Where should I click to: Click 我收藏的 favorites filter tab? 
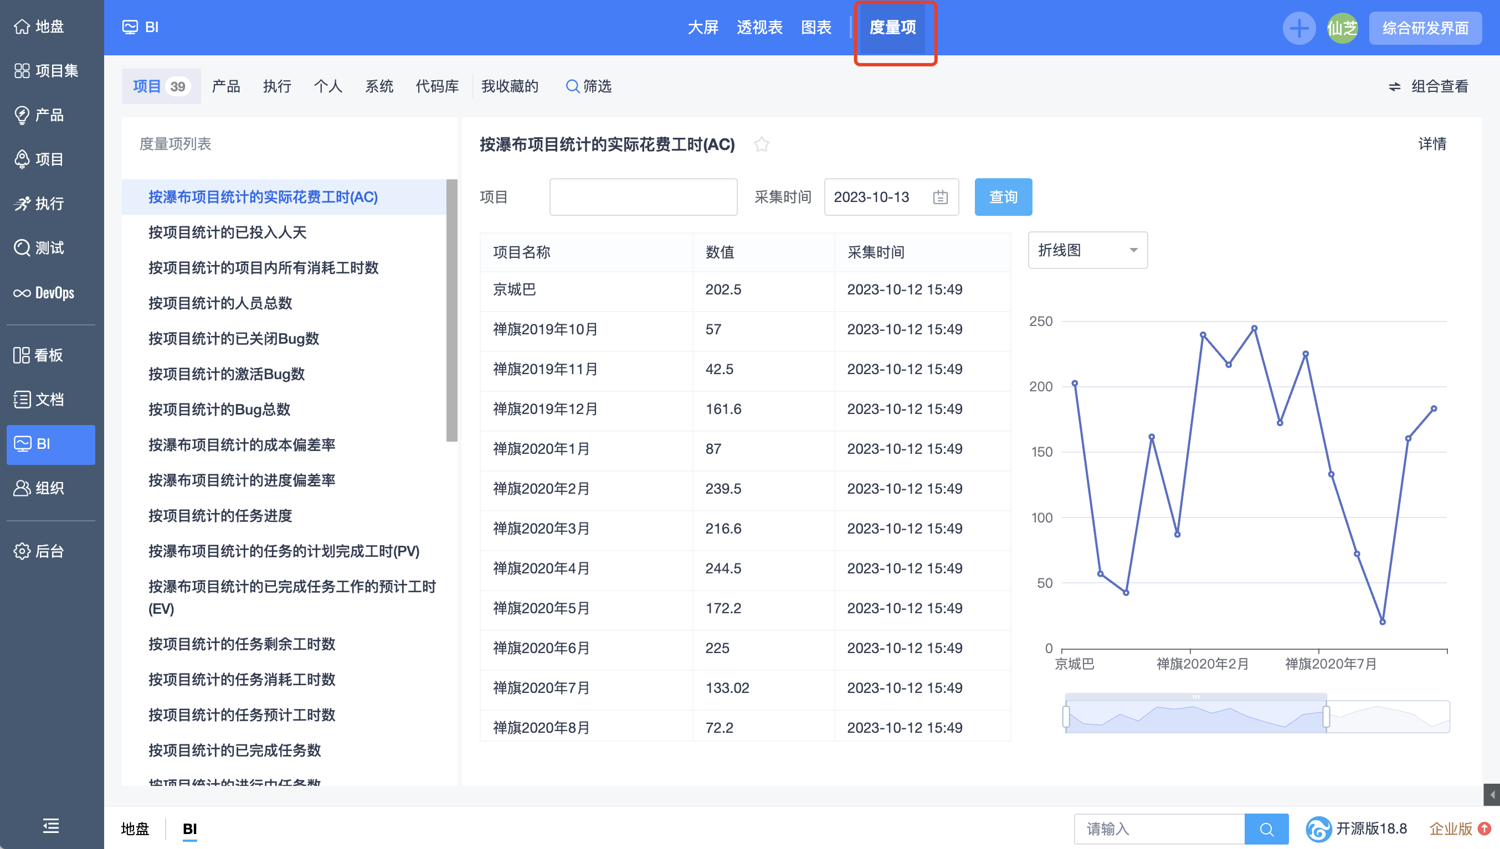tap(509, 85)
